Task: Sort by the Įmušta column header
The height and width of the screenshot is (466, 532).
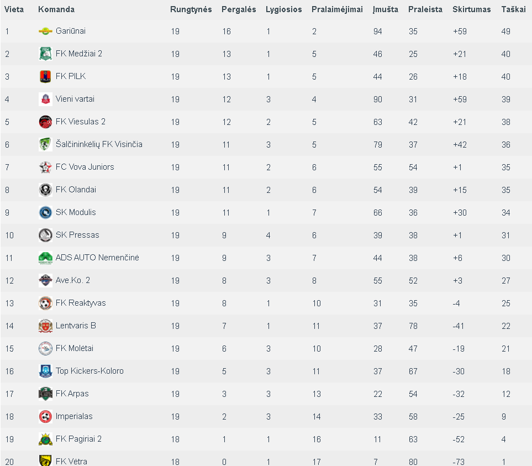Action: [386, 9]
